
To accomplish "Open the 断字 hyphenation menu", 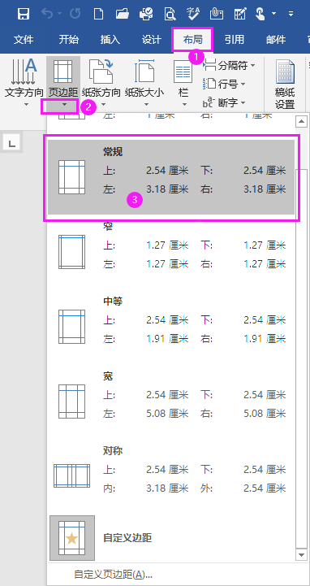I will pos(225,102).
